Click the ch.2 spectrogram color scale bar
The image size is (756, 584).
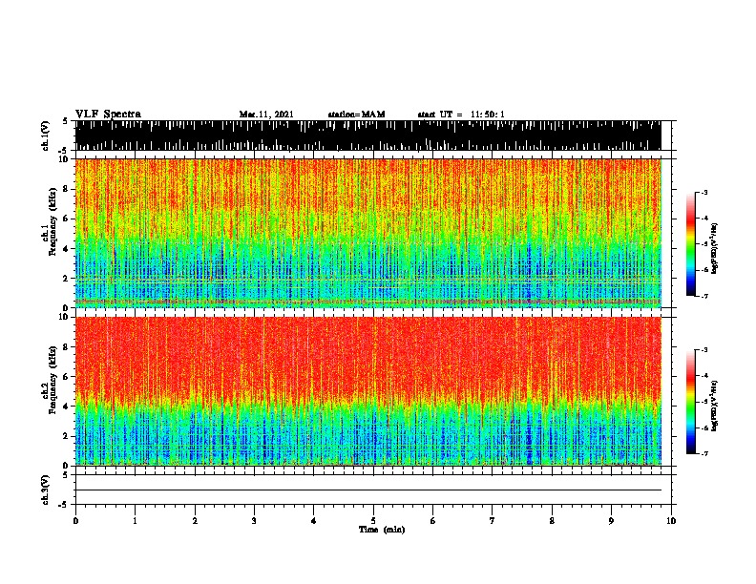691,402
